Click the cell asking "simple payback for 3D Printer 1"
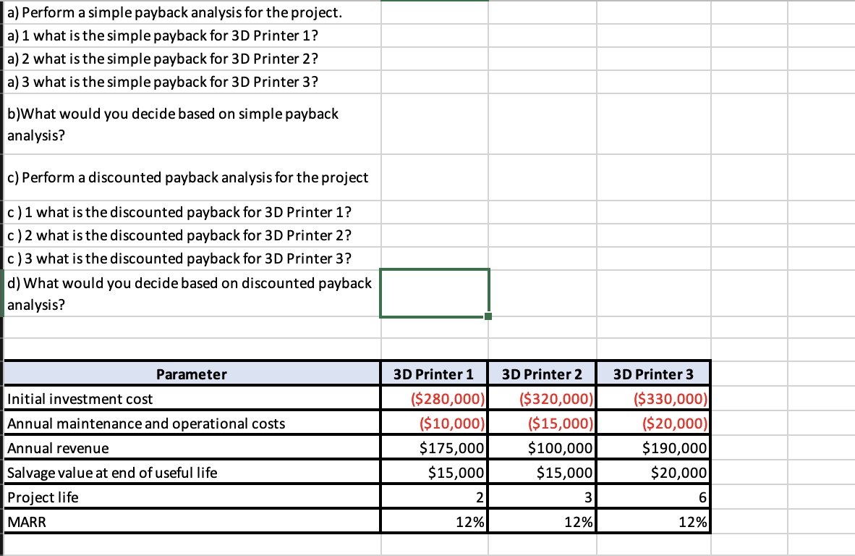Screen dimensions: 855x556 (x=191, y=35)
